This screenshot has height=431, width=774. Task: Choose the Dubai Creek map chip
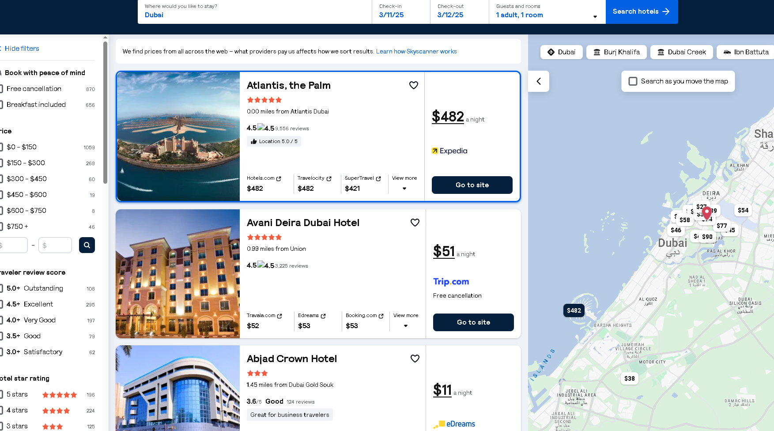682,52
